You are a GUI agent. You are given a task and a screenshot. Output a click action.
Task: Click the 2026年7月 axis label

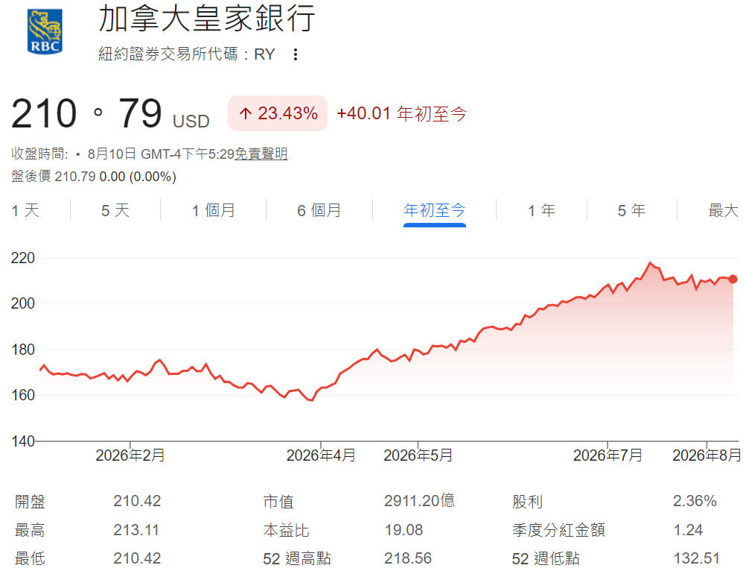pos(608,455)
